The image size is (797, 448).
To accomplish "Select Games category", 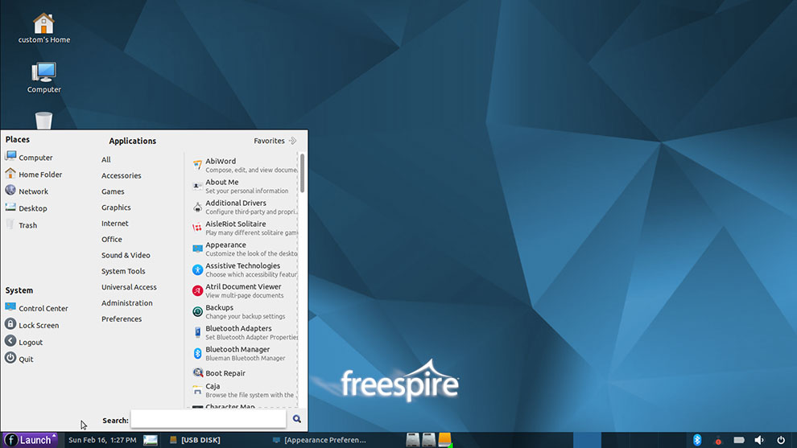I will click(x=113, y=191).
